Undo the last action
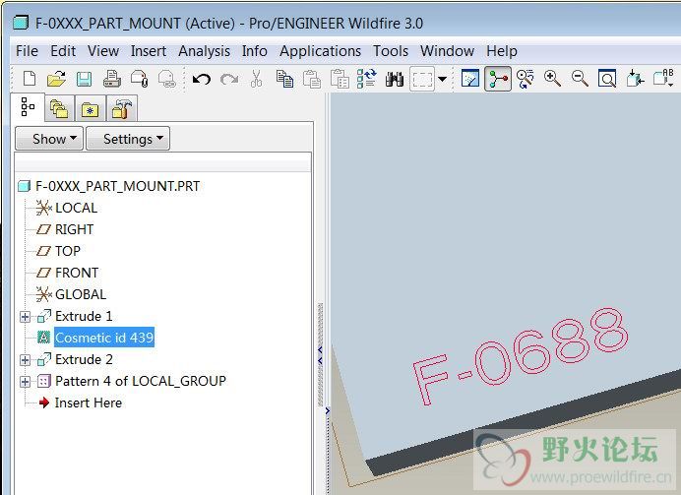This screenshot has height=495, width=681. click(202, 79)
